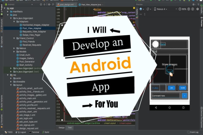Open the Logcat tool window
The width and height of the screenshot is (203, 135).
tap(21, 132)
